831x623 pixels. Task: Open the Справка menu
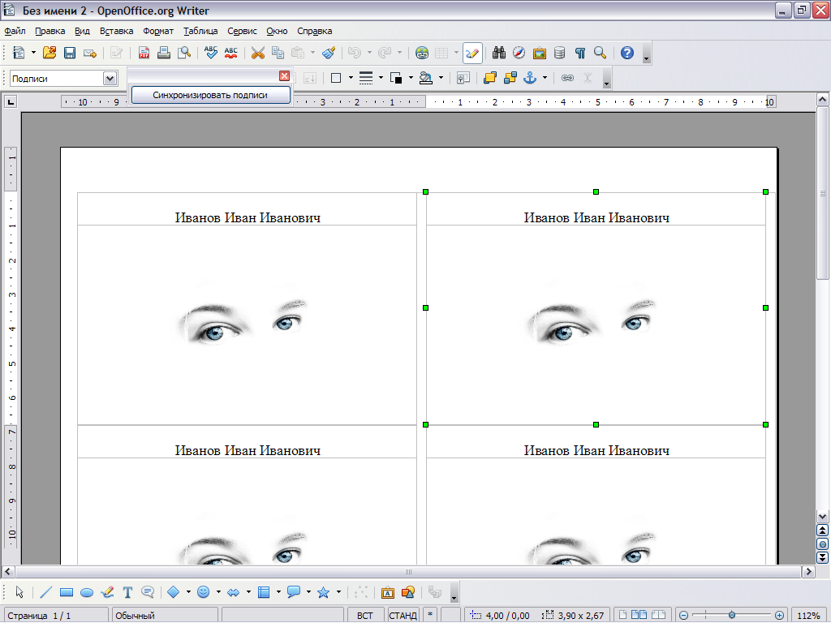click(314, 31)
